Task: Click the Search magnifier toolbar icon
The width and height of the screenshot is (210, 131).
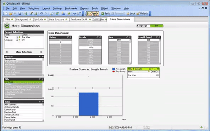Action: coord(52,14)
